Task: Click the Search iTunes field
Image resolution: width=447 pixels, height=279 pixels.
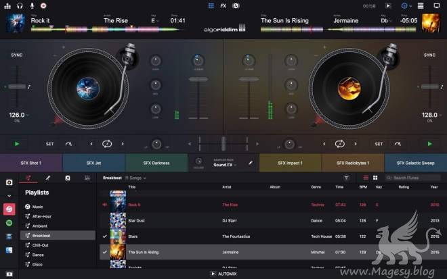Action: pyautogui.click(x=412, y=178)
